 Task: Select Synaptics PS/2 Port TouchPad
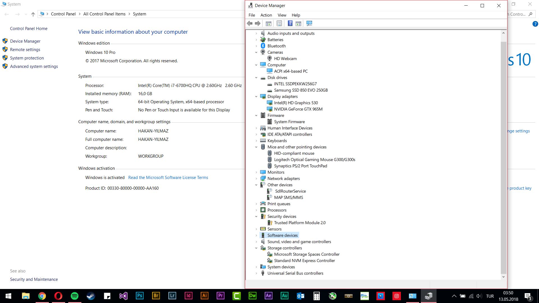coord(300,166)
